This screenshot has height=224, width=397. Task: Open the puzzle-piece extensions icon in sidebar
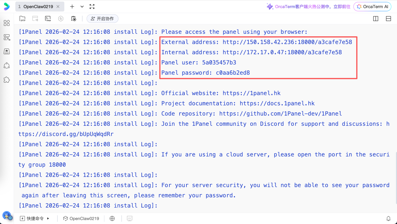click(x=7, y=80)
